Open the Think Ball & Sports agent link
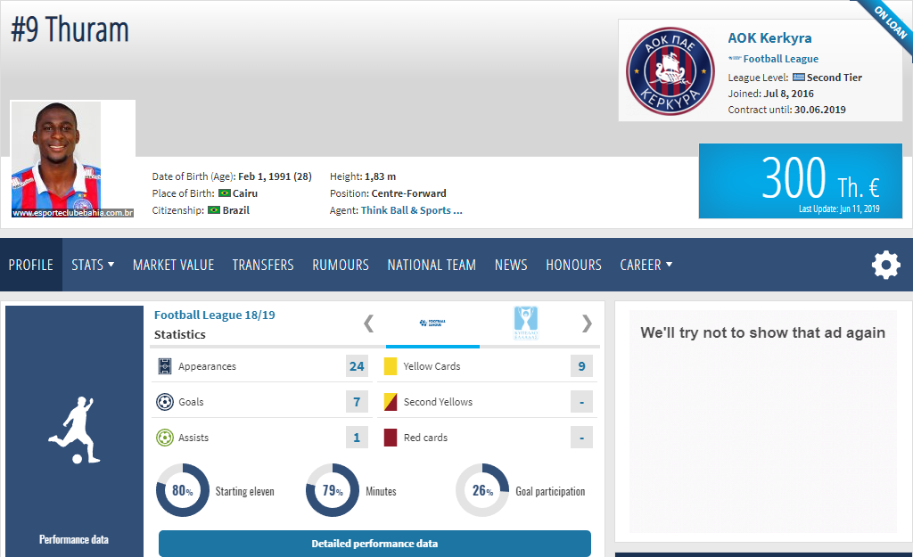The image size is (913, 557). coord(412,210)
